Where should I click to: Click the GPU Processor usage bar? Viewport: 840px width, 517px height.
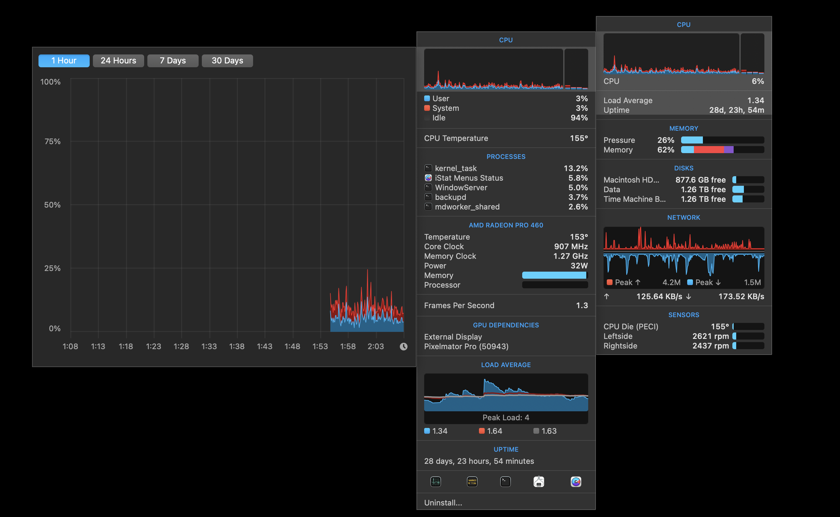(555, 285)
